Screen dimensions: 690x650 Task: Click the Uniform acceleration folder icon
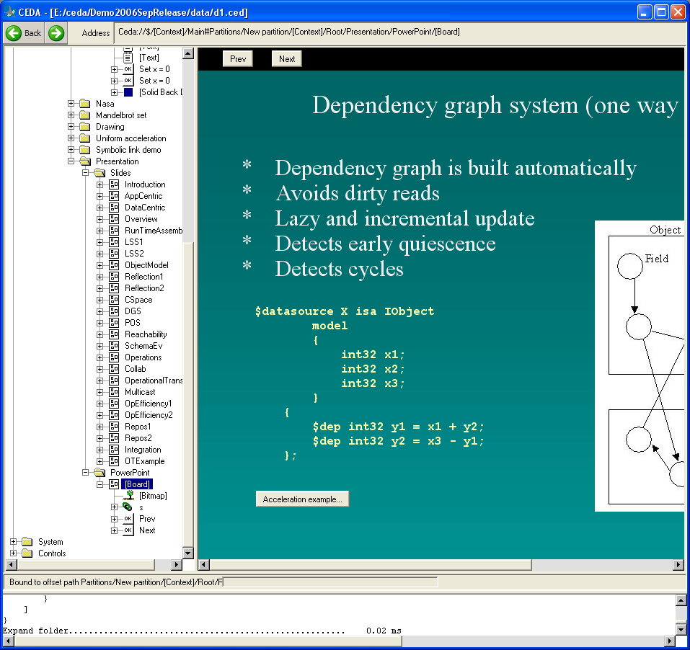point(85,138)
